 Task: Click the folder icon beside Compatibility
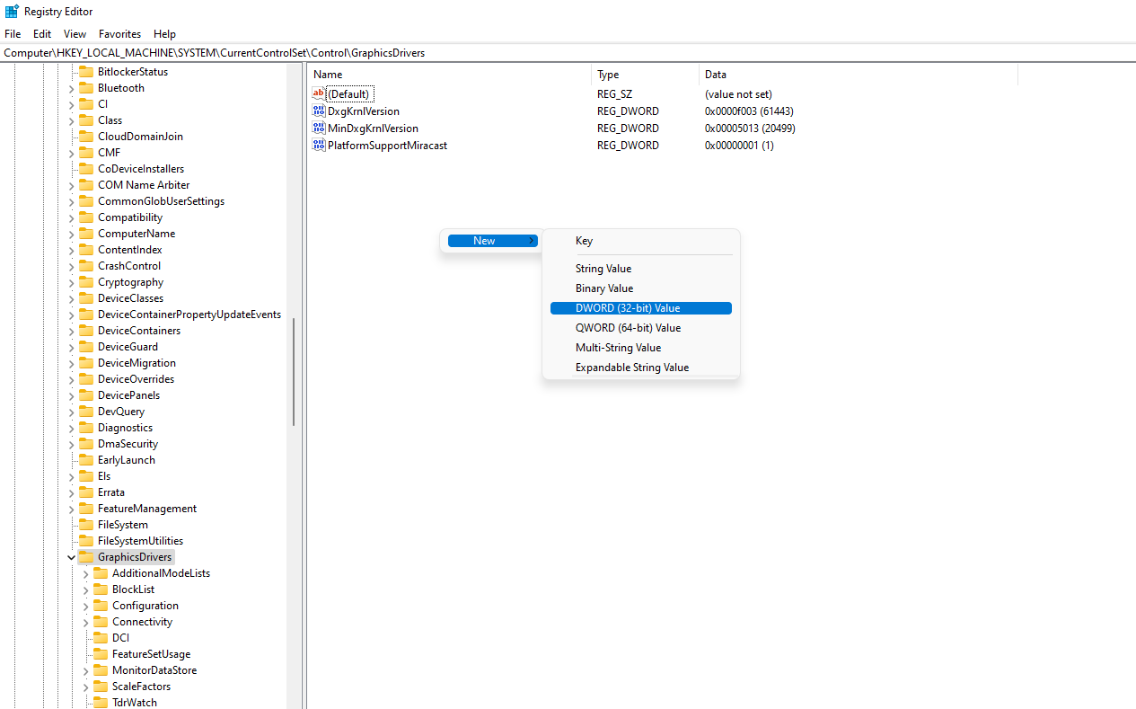(x=86, y=217)
